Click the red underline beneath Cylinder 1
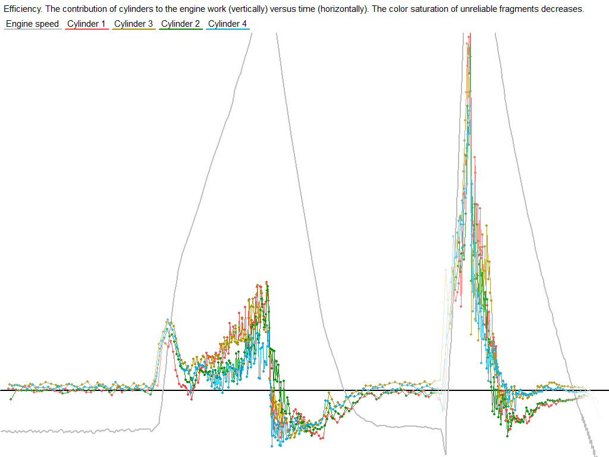609x457 pixels. click(86, 29)
